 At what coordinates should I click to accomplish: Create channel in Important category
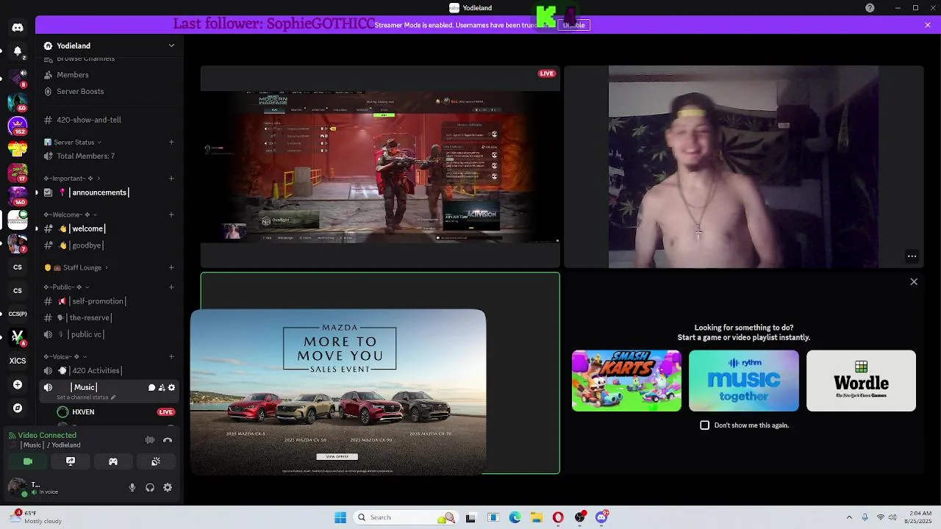pyautogui.click(x=171, y=179)
